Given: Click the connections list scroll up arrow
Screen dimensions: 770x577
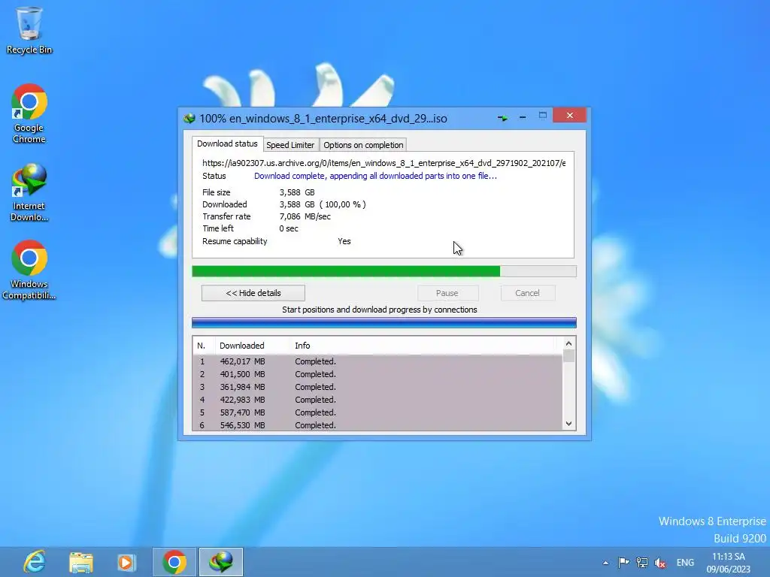Looking at the screenshot, I should (568, 343).
